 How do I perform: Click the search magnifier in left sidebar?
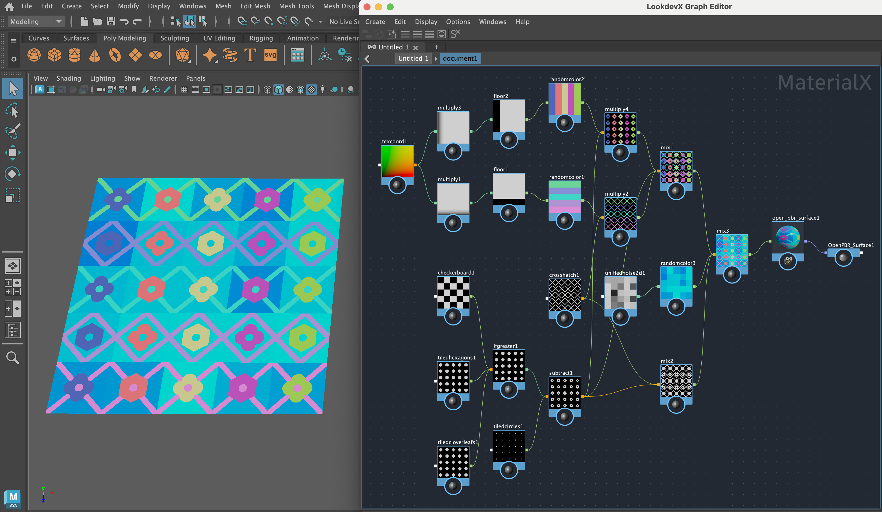(x=13, y=358)
